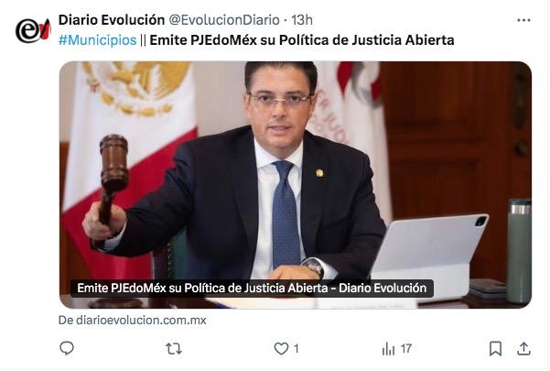This screenshot has height=371, width=550.
Task: Visit the @EvolucionDiario handle profile
Action: point(224,20)
